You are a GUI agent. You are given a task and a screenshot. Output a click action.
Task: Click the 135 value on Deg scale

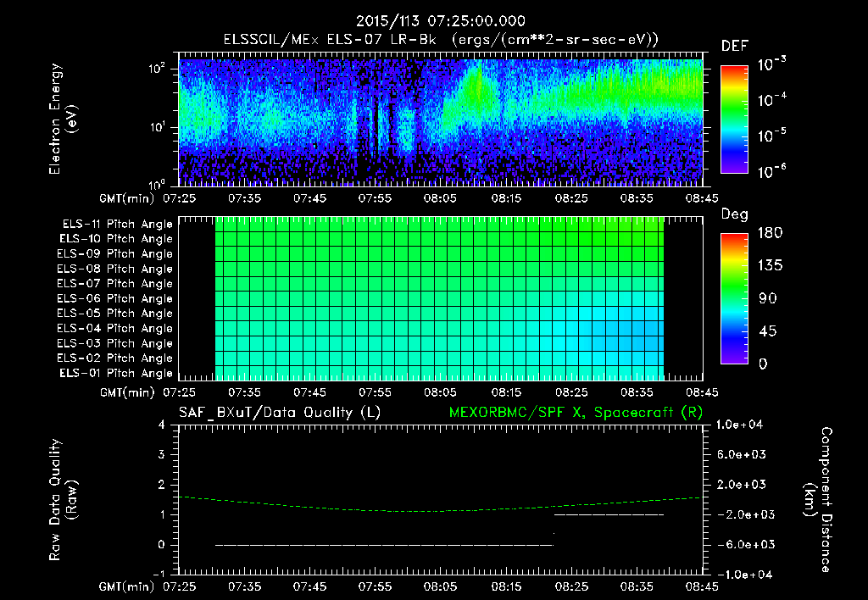pyautogui.click(x=770, y=266)
